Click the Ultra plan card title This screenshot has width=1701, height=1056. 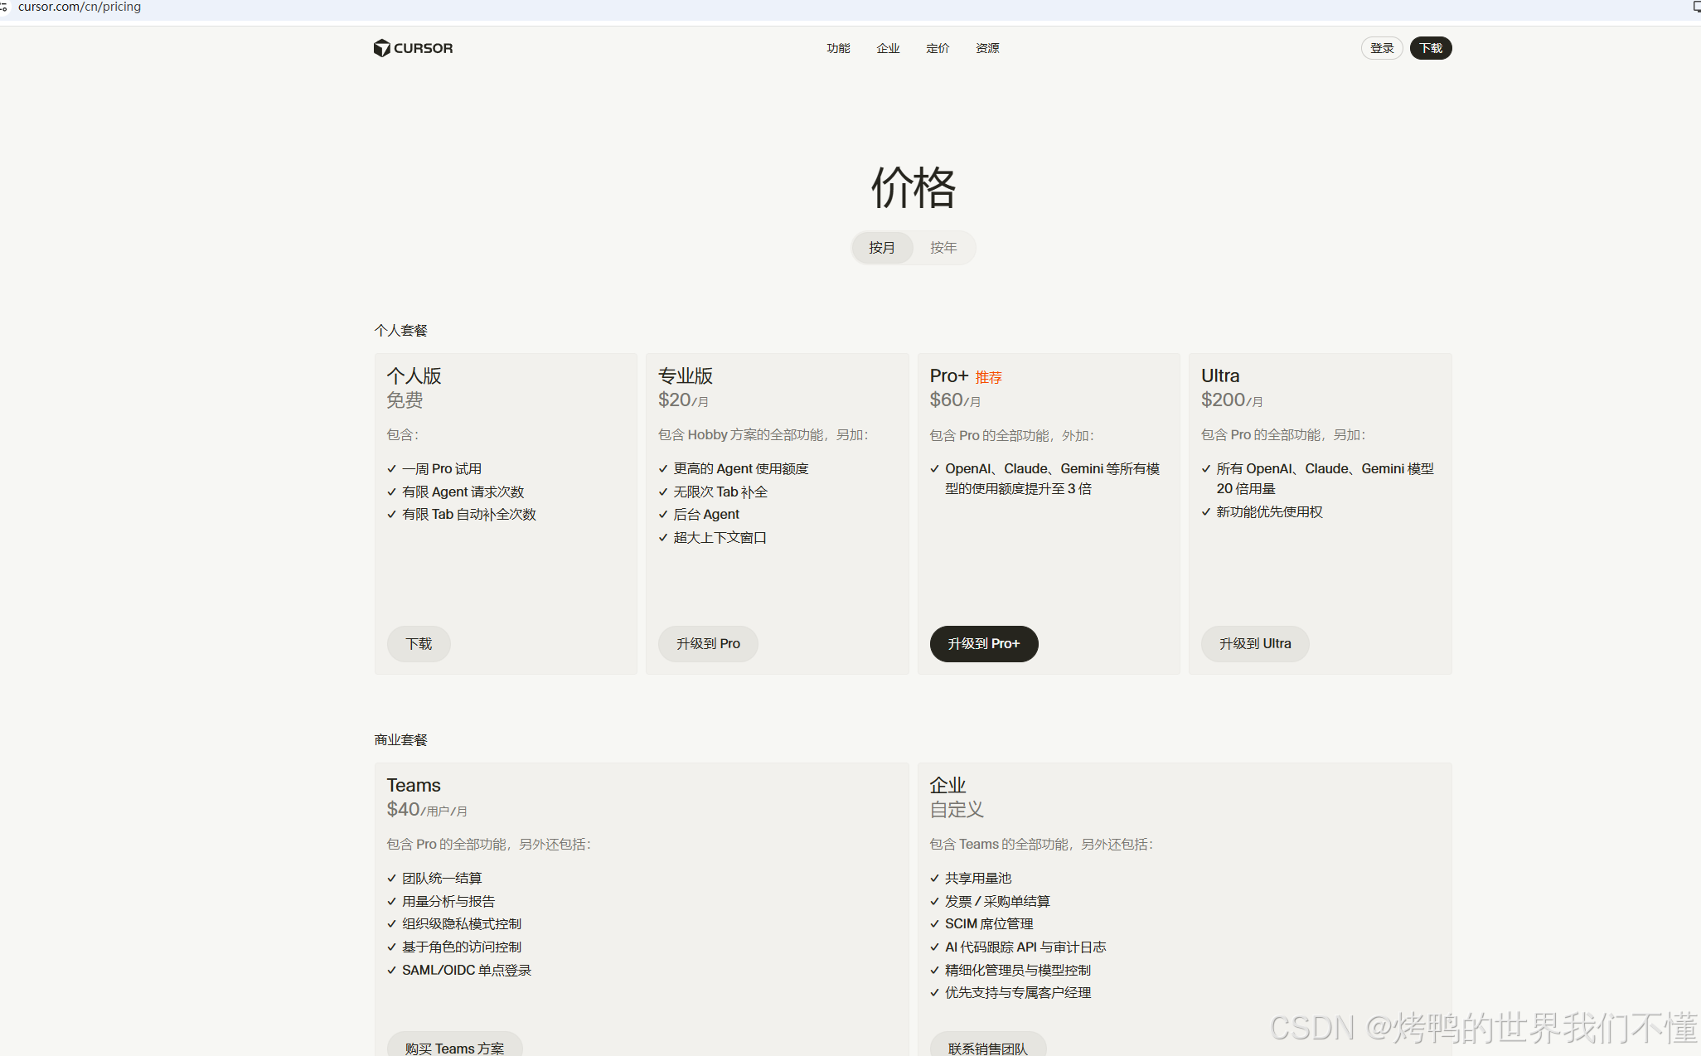[1219, 375]
